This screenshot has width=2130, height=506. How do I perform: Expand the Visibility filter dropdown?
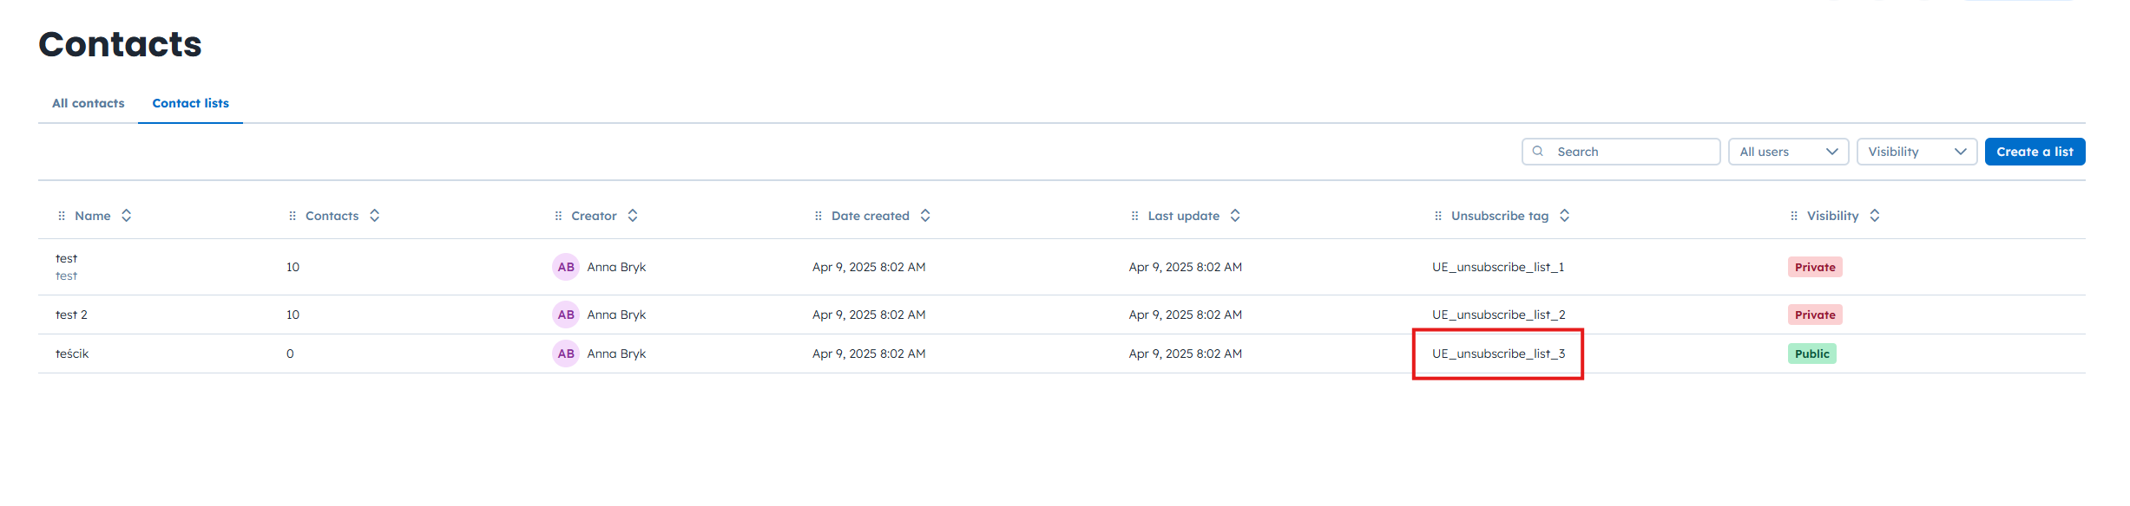point(1916,152)
